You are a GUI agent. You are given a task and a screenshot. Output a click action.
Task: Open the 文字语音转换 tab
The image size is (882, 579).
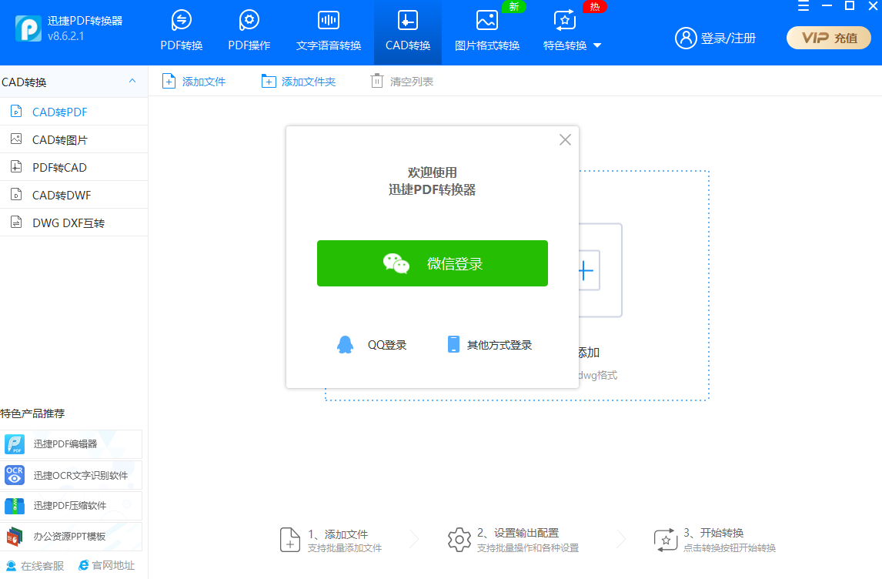(329, 32)
